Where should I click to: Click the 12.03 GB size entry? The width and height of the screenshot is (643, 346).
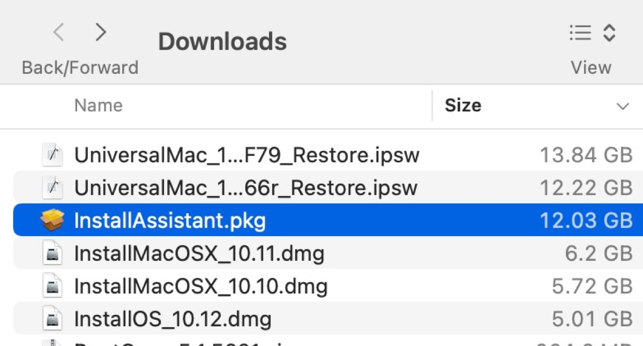click(586, 220)
